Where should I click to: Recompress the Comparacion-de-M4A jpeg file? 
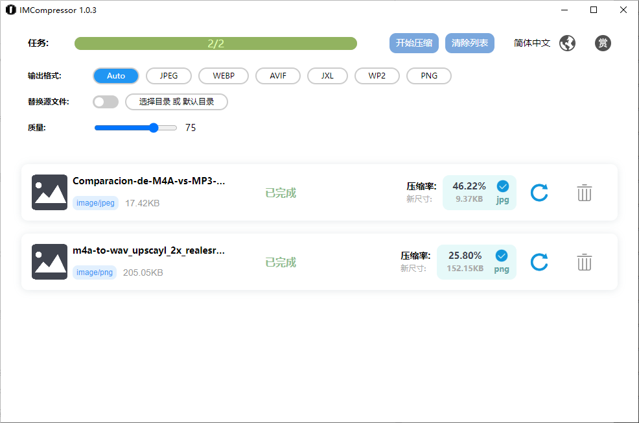[539, 193]
